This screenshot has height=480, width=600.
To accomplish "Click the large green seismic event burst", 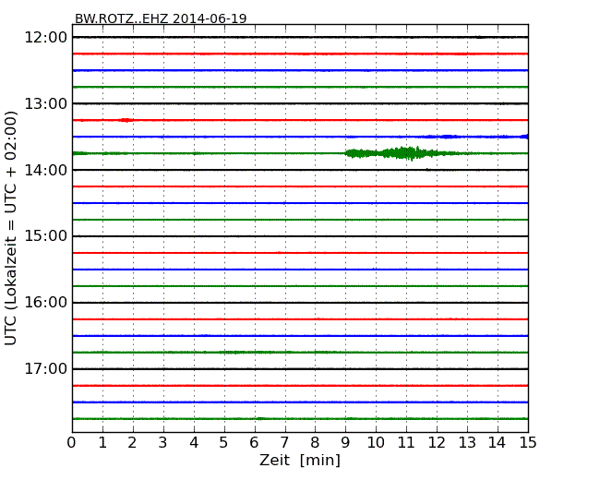I will [x=402, y=153].
